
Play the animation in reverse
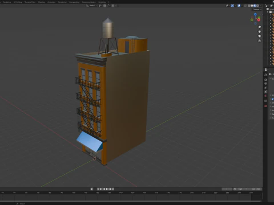pyautogui.click(x=104, y=189)
